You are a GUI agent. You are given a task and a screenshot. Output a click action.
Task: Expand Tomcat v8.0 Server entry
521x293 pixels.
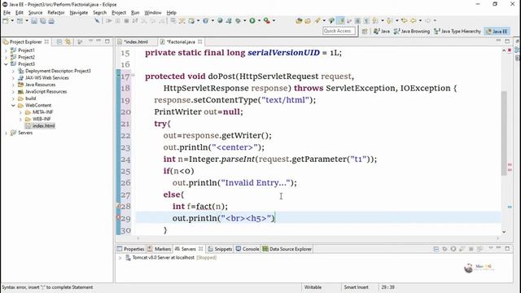pos(120,257)
